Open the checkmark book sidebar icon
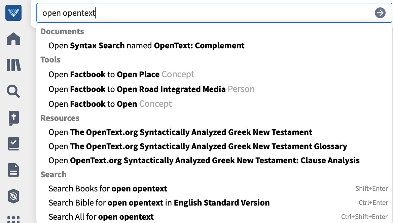Viewport: 393px width, 223px height. click(13, 144)
